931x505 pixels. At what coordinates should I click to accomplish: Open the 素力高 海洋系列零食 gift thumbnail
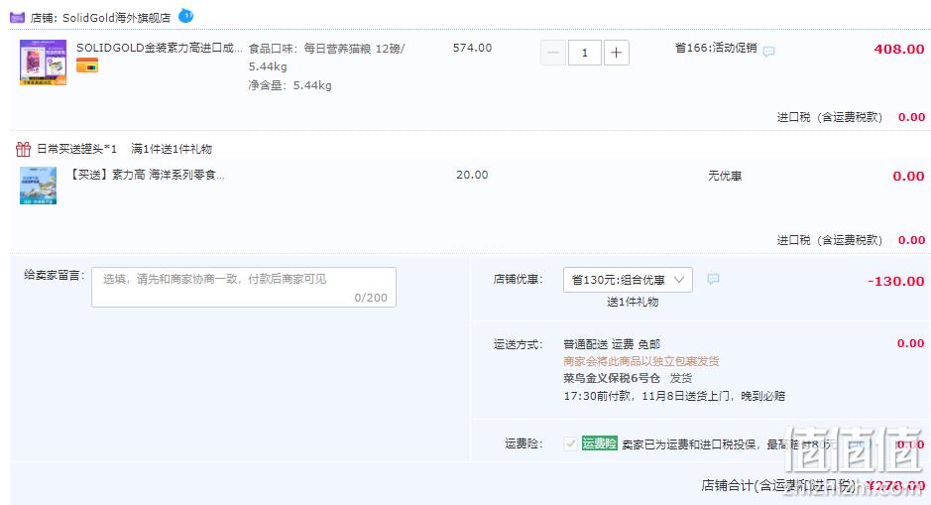click(38, 186)
